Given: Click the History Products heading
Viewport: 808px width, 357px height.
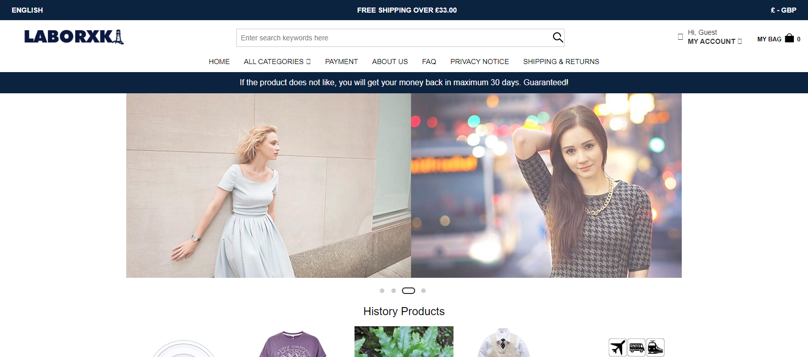Looking at the screenshot, I should 404,311.
